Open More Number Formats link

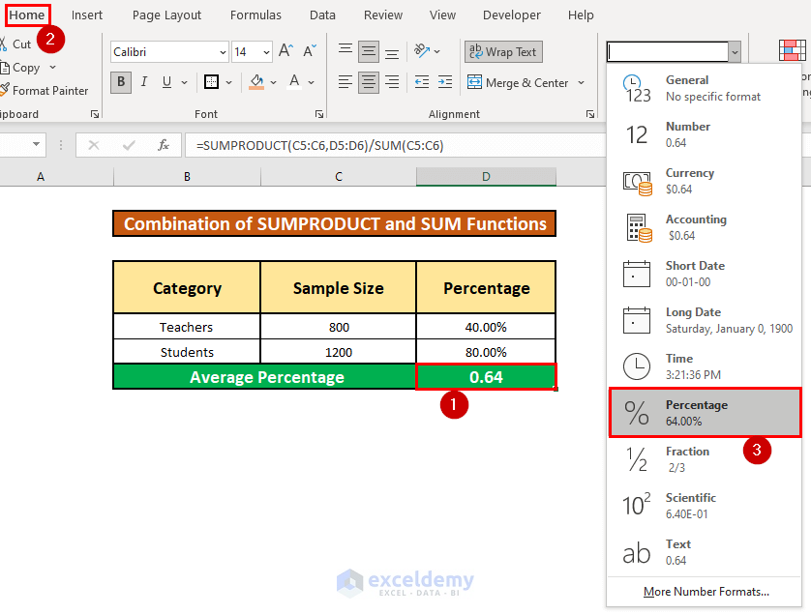706,592
